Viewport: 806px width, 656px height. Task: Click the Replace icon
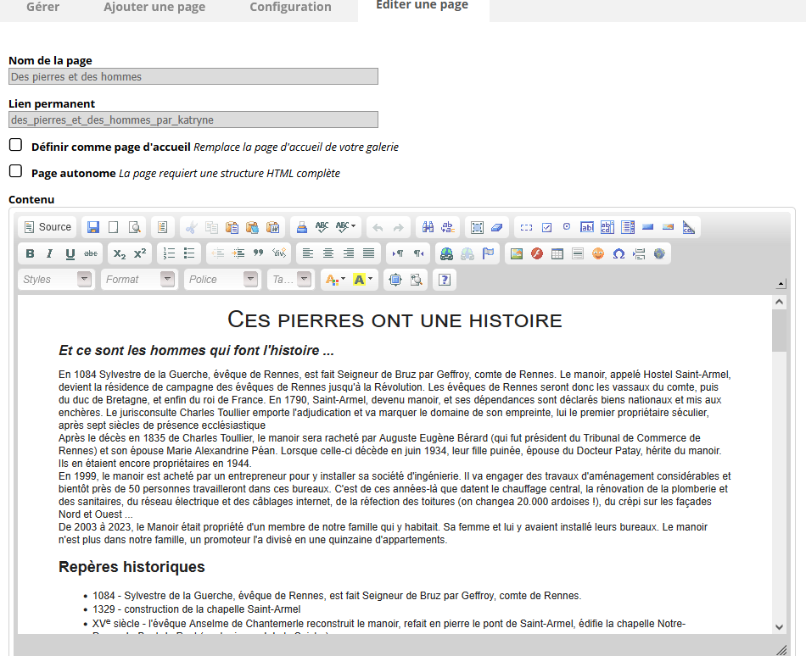pyautogui.click(x=448, y=227)
